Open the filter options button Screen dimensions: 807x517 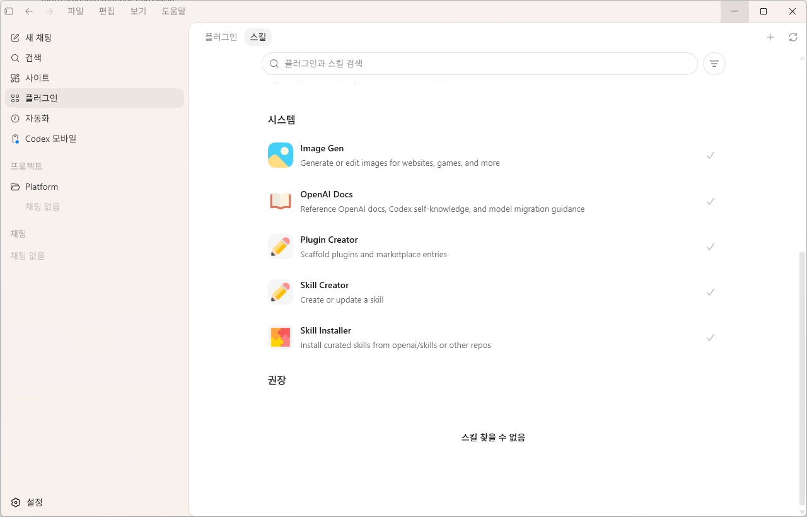[714, 64]
